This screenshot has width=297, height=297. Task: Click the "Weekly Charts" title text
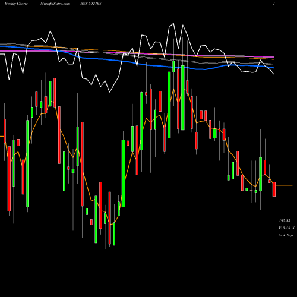tap(16, 4)
